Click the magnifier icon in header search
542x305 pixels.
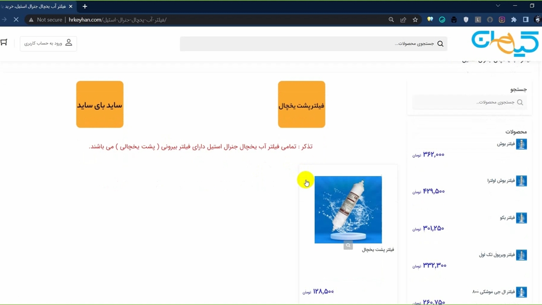(440, 44)
